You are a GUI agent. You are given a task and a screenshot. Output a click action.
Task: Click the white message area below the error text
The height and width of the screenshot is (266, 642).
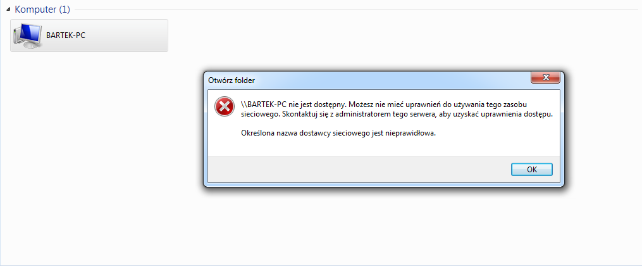click(x=384, y=147)
